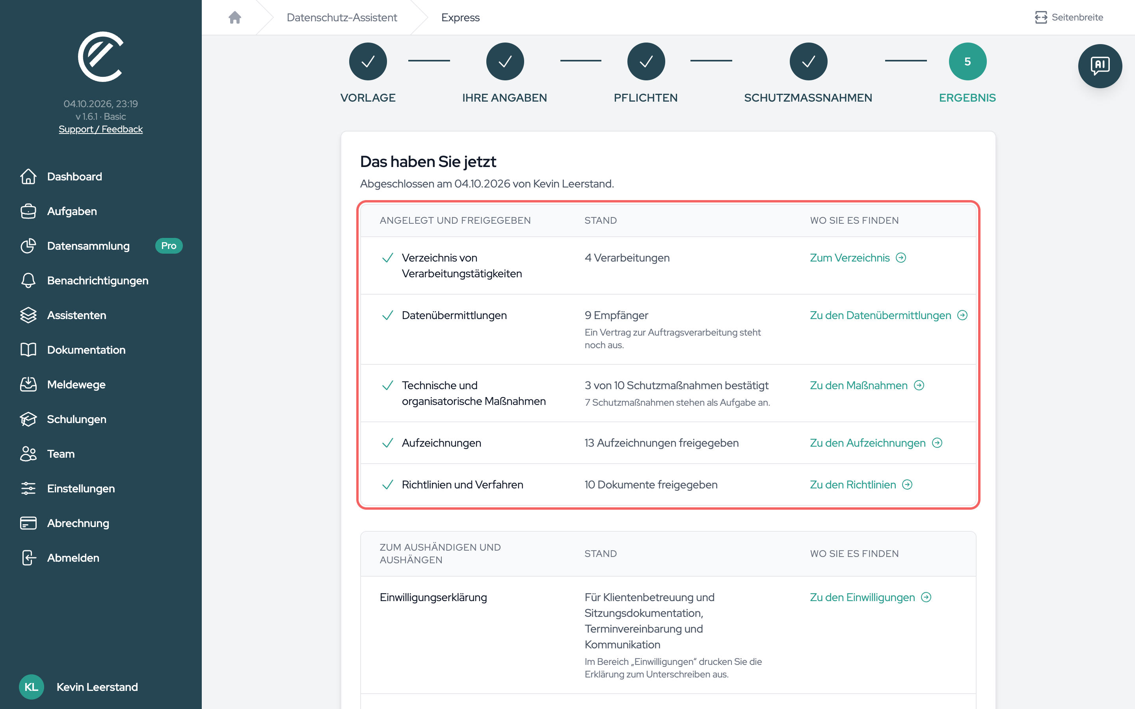Viewport: 1135px width, 709px height.
Task: Click user name Kevin Leerstand
Action: click(97, 687)
